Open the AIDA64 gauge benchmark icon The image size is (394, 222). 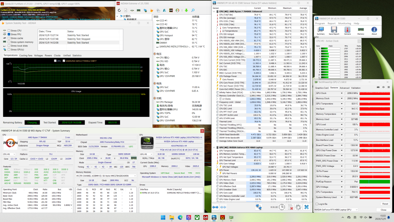[x=177, y=10]
